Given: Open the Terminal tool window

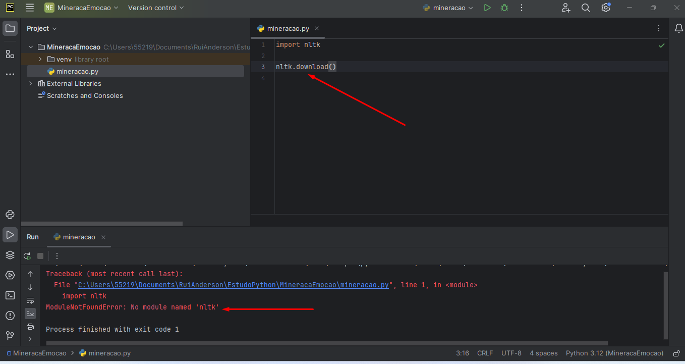Looking at the screenshot, I should 10,295.
